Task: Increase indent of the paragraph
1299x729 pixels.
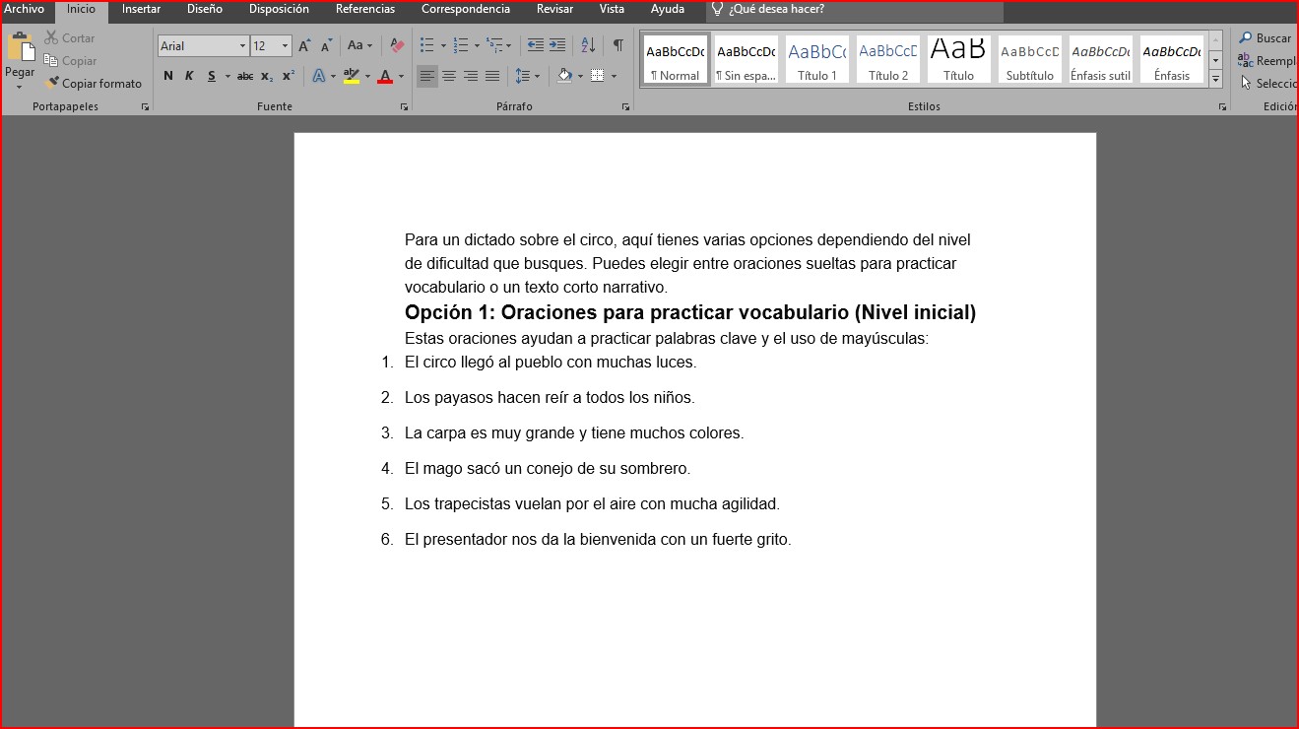Action: click(x=557, y=45)
